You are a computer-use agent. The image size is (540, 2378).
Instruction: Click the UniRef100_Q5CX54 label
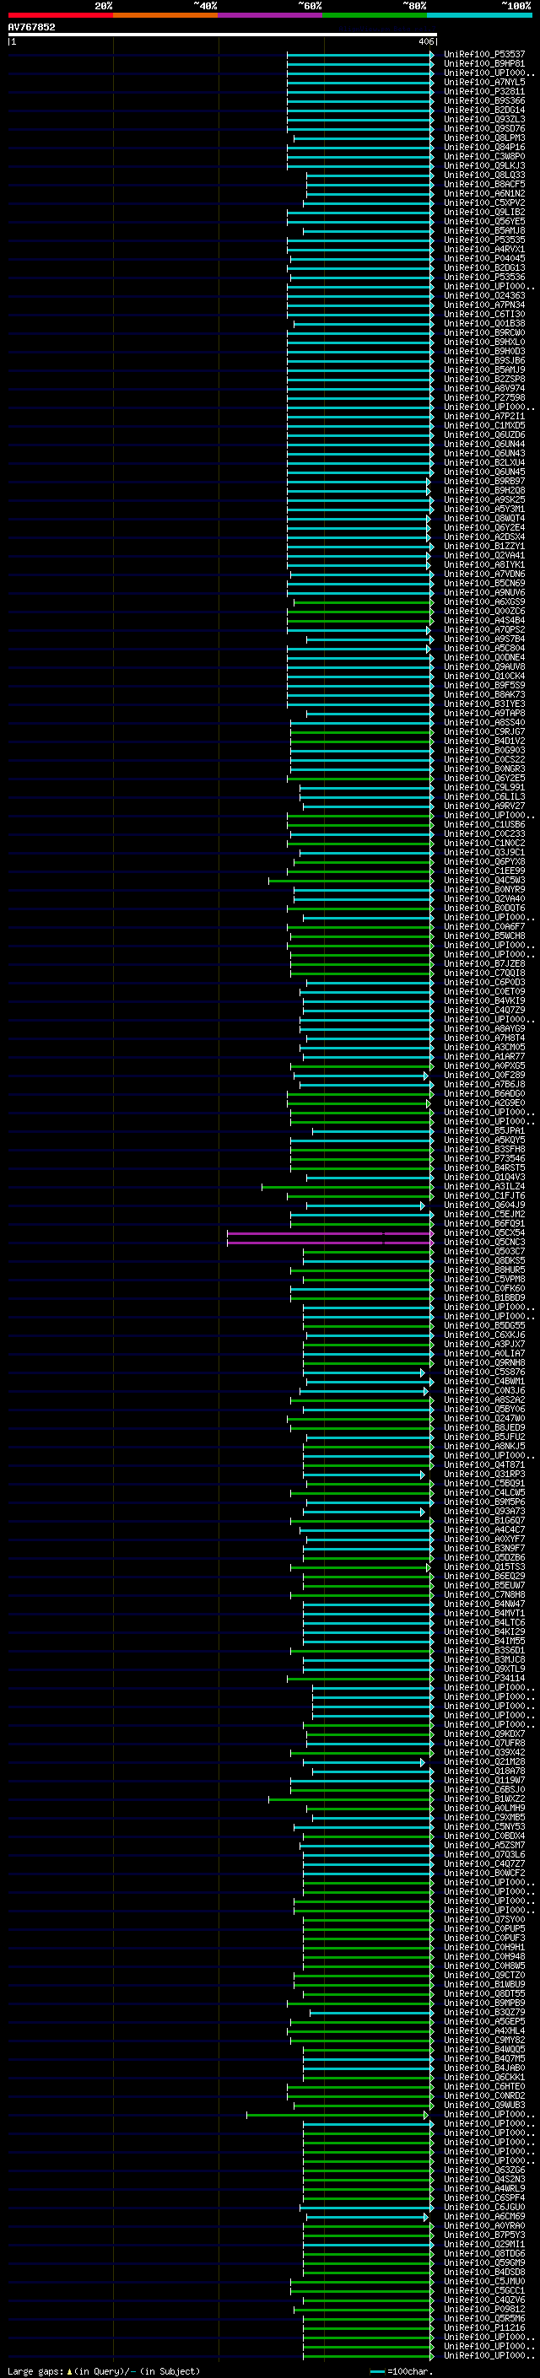click(x=484, y=1233)
